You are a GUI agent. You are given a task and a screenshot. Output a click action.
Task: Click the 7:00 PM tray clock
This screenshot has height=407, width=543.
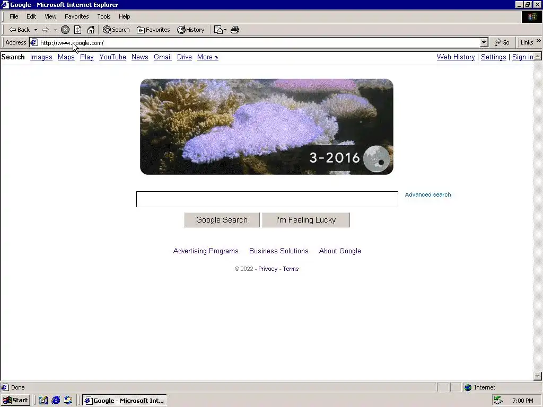522,401
